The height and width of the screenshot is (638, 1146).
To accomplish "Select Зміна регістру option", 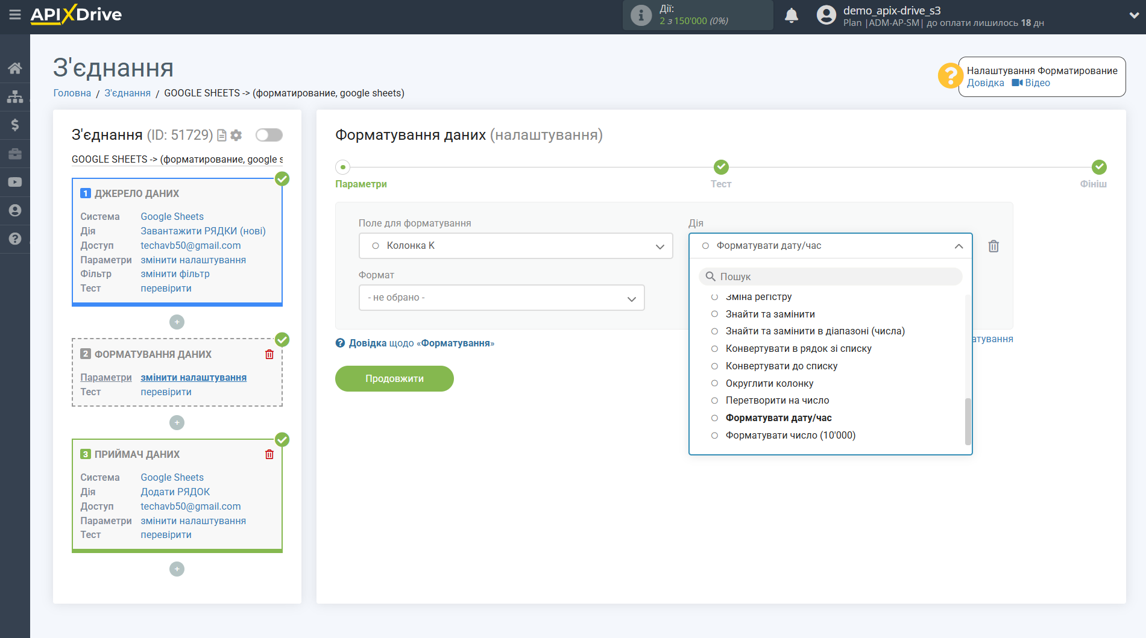I will tap(758, 296).
